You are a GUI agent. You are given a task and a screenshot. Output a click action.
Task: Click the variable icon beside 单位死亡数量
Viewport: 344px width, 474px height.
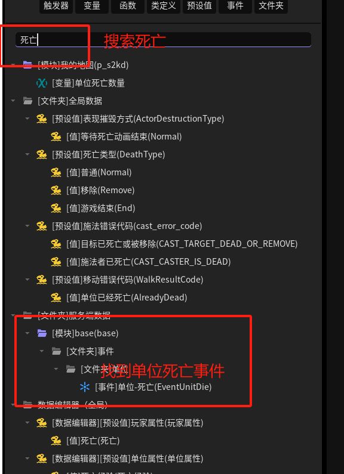[x=42, y=83]
